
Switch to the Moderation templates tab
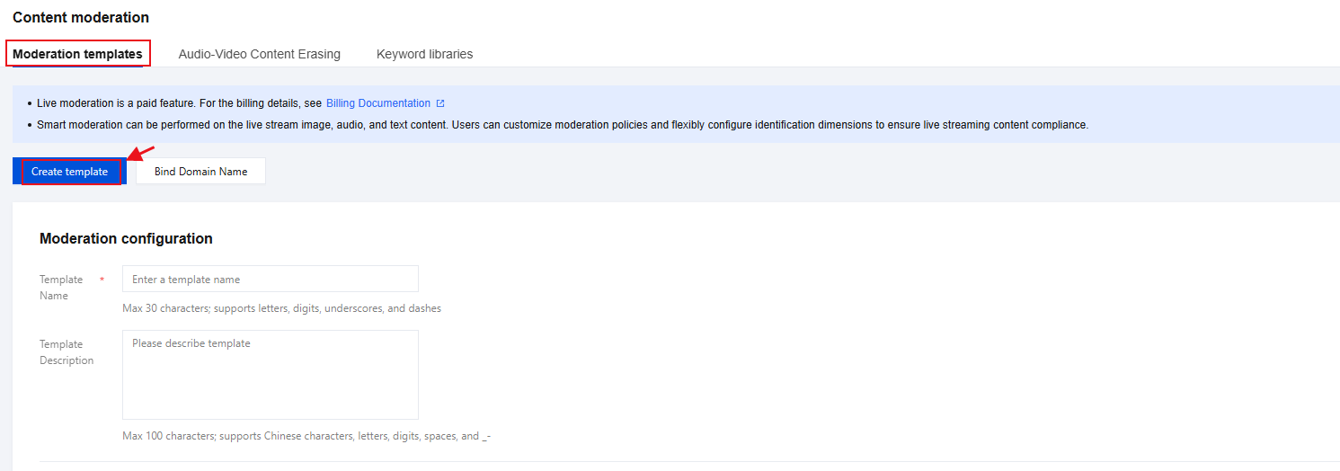click(x=77, y=54)
